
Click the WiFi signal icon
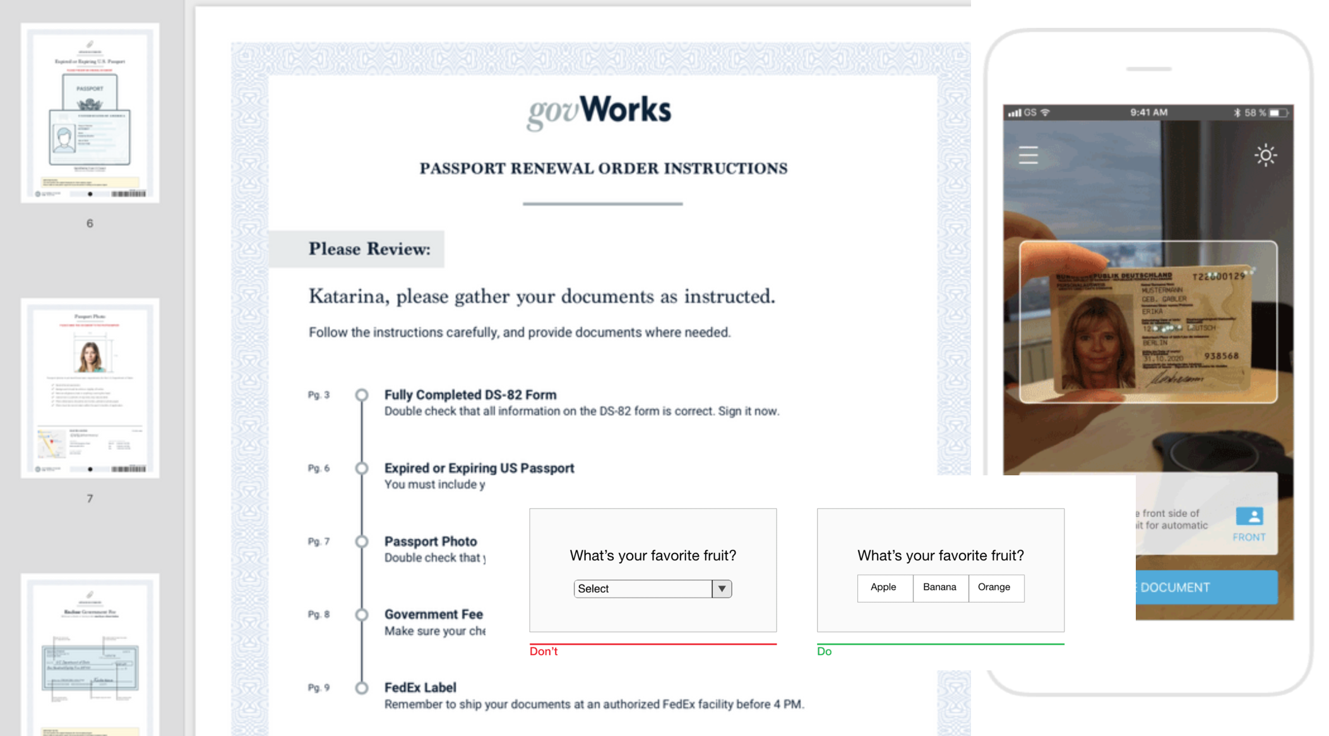click(1046, 113)
